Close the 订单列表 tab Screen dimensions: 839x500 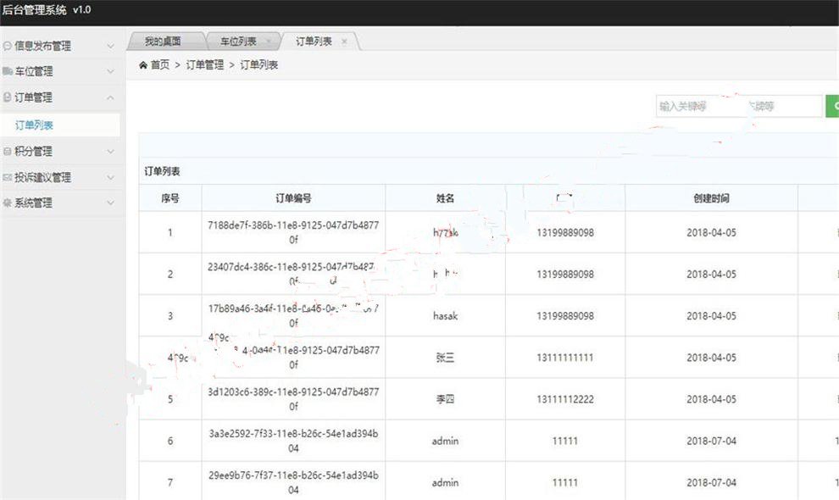[344, 42]
